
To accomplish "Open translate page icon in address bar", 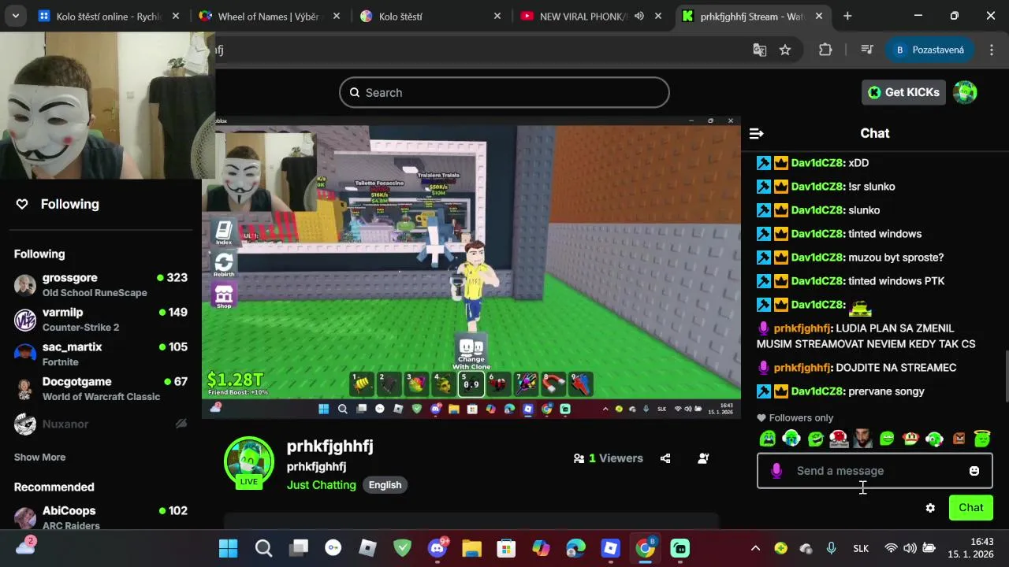I will pos(760,50).
